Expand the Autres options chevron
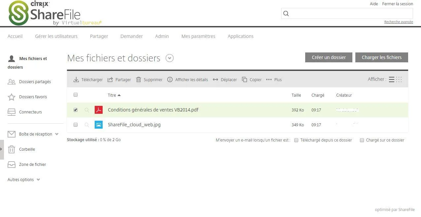 38,180
